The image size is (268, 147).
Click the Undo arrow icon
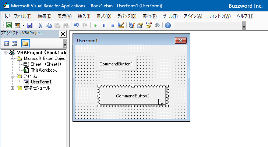(x=77, y=25)
